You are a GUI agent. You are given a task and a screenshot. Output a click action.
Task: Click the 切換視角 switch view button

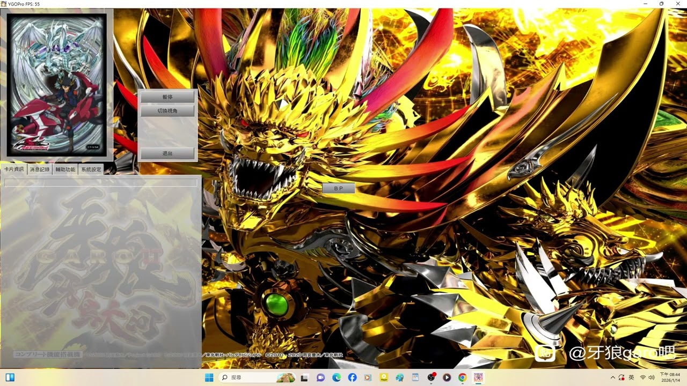(x=167, y=111)
